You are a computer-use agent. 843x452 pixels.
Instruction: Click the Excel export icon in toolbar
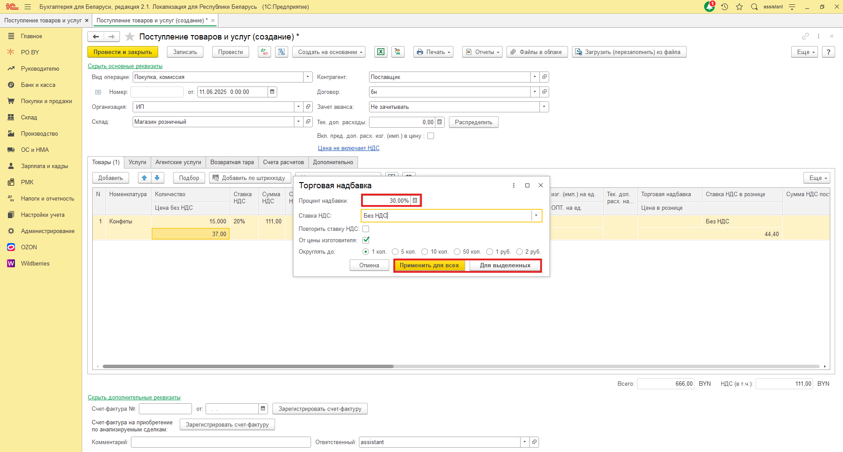(381, 52)
